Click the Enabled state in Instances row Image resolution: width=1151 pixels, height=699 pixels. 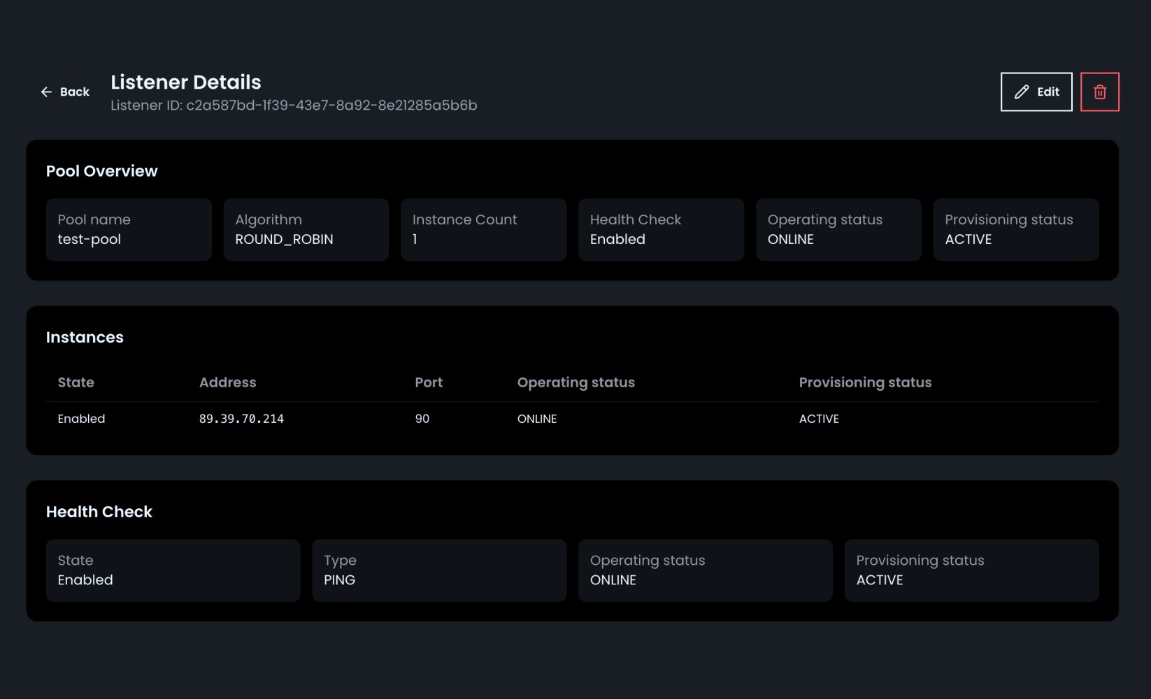point(81,419)
